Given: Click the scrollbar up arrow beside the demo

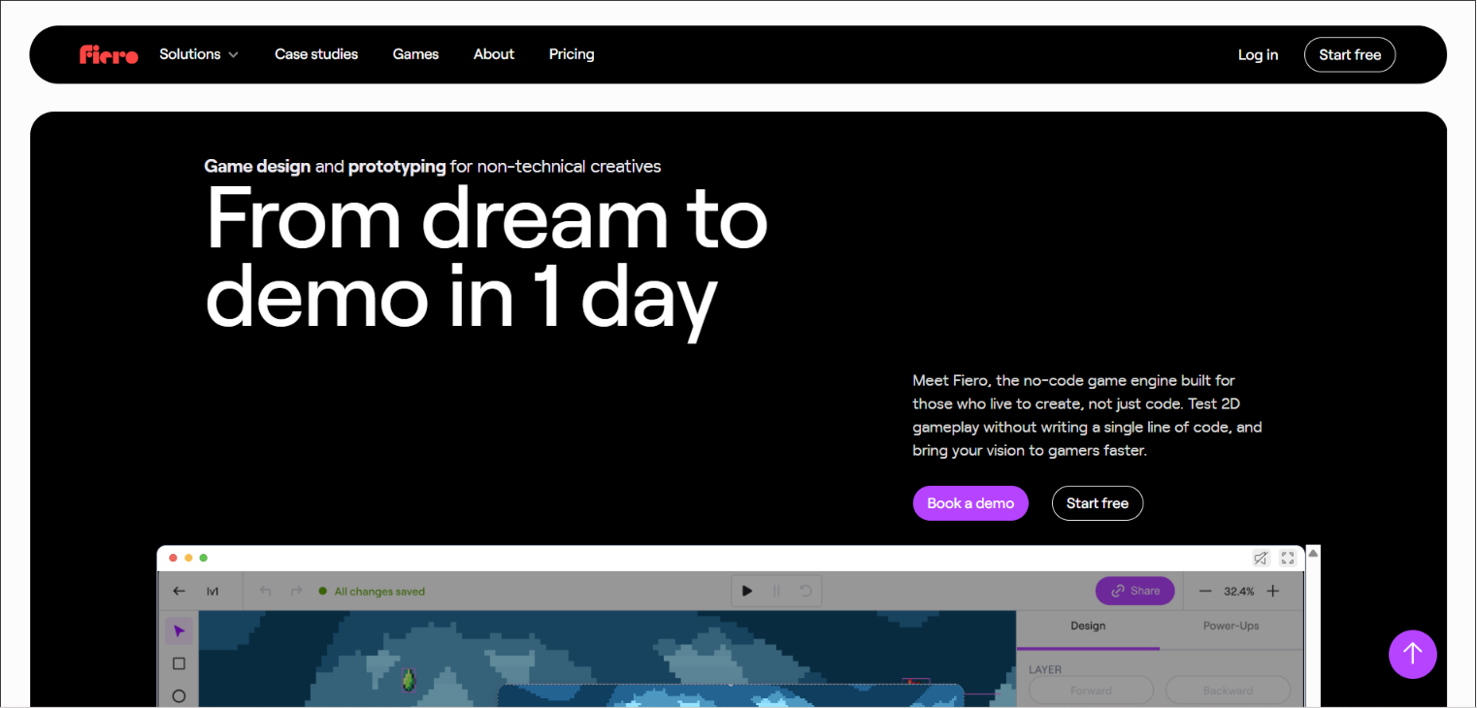Looking at the screenshot, I should [1313, 554].
